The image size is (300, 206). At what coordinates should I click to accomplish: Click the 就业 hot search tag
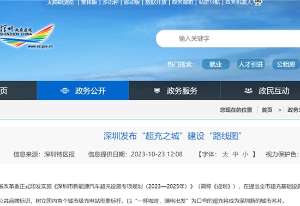(215, 64)
